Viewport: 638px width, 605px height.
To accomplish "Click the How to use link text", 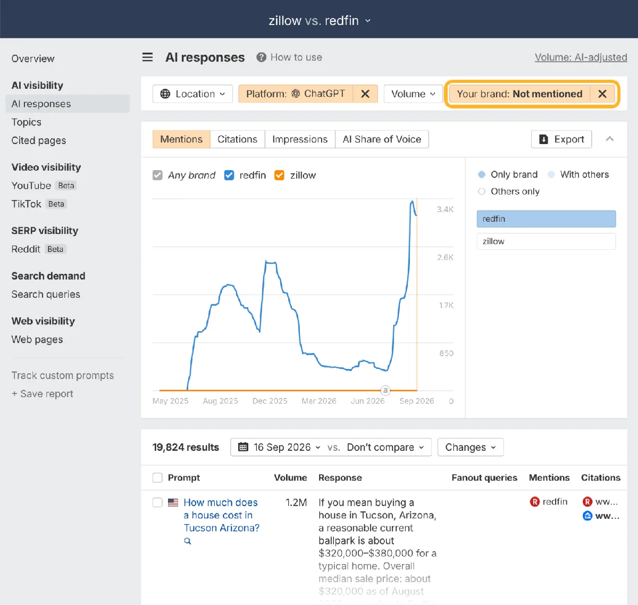I will 296,57.
